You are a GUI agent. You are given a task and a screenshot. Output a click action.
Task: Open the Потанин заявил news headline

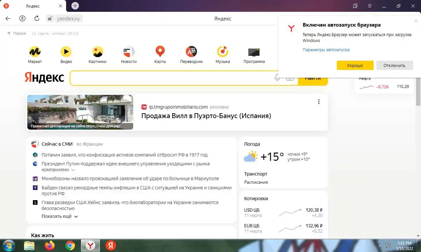click(125, 155)
